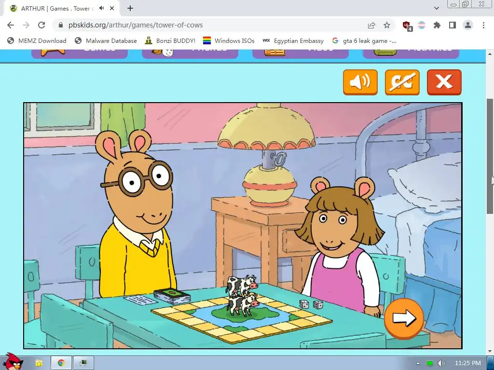Screen dimensions: 494x370
Task: Mute the tab via audio indicator
Action: pyautogui.click(x=101, y=8)
